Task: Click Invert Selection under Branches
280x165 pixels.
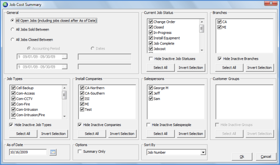Action: 260,68
